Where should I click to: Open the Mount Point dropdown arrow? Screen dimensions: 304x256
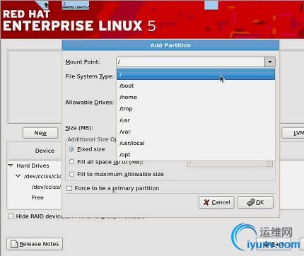pos(270,62)
